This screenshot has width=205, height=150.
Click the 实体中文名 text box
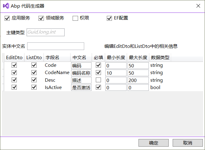(x=56, y=46)
